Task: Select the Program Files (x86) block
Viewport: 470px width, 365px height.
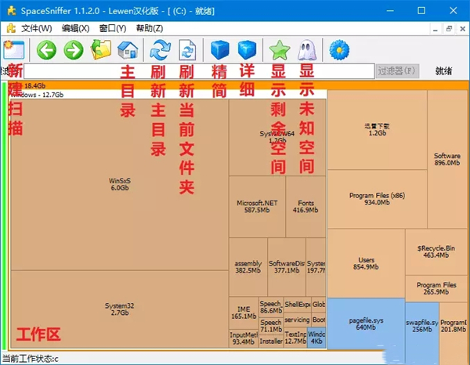Action: coord(377,197)
